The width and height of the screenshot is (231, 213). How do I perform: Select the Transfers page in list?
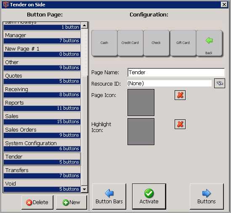click(x=42, y=172)
